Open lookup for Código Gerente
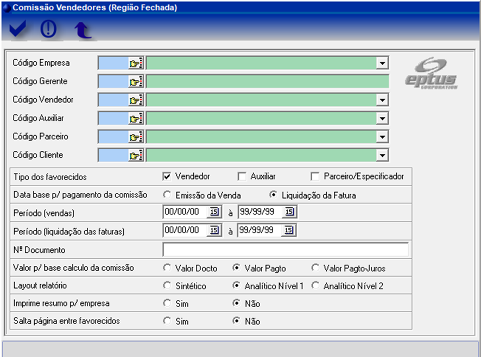 point(135,82)
